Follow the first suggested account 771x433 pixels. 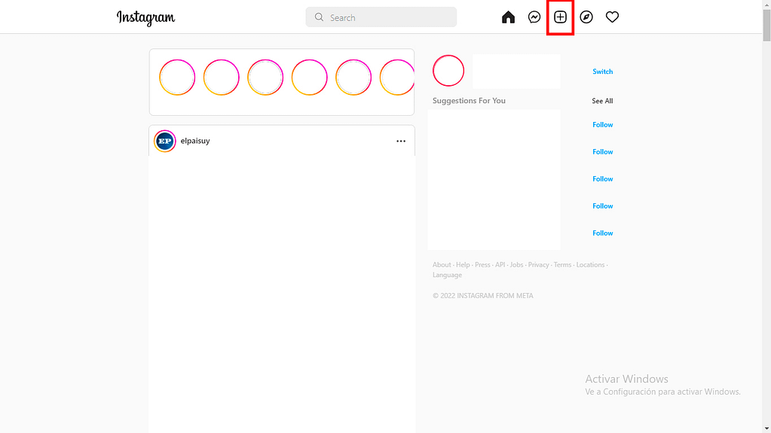[602, 125]
